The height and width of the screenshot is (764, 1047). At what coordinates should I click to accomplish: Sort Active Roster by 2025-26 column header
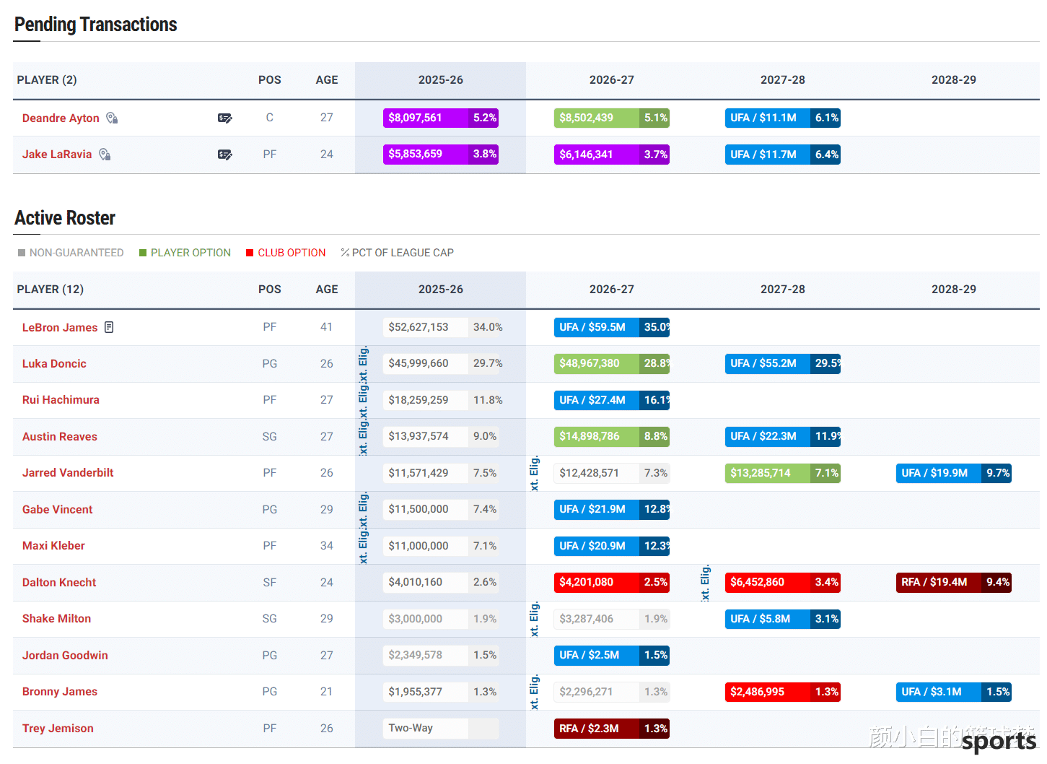click(440, 289)
